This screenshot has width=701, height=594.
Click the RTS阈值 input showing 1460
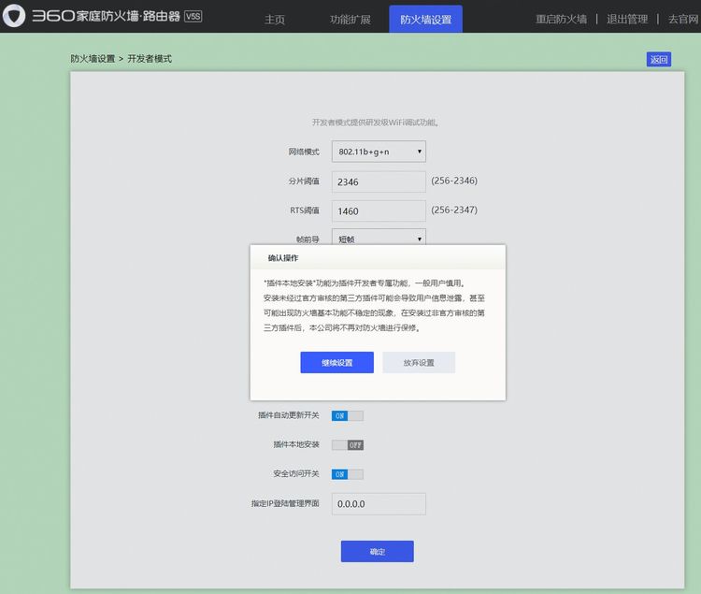379,210
